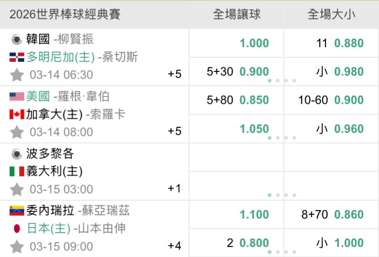
Task: Click the Puerto Rico team ball icon
Action: pos(16,154)
